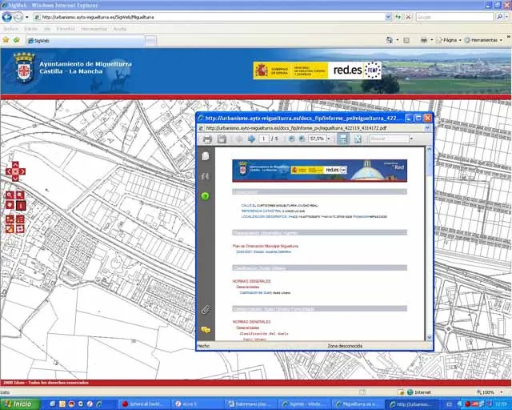Click the Google search box
This screenshot has height=410, width=512.
point(454,17)
